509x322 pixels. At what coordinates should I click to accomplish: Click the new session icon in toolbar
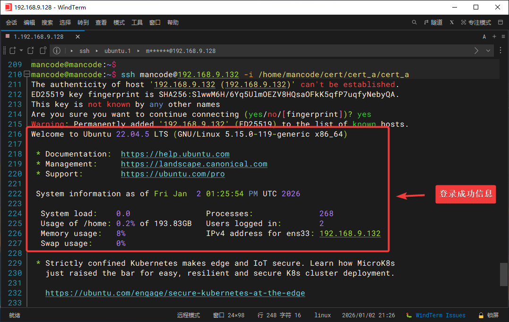click(x=13, y=51)
